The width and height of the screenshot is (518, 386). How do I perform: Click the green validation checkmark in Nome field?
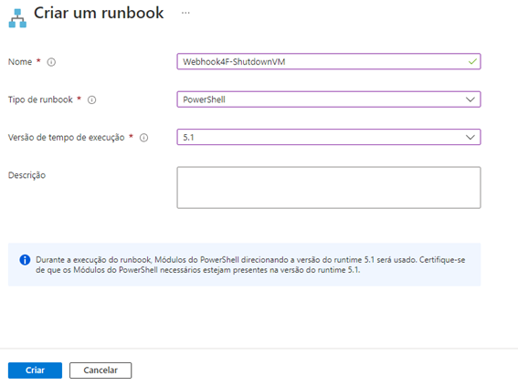point(472,61)
